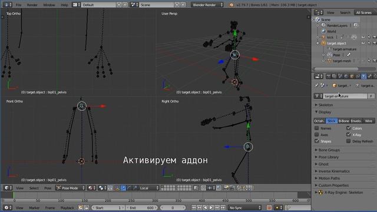
Task: Enable the Names checkbox
Action: (317, 128)
